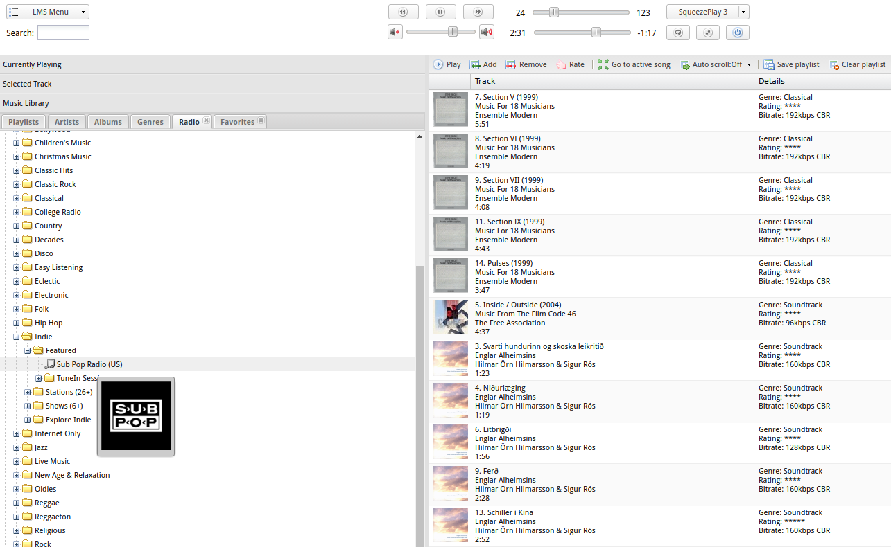The image size is (891, 547).
Task: Select Sub Pop Radio (US) station
Action: [x=89, y=364]
